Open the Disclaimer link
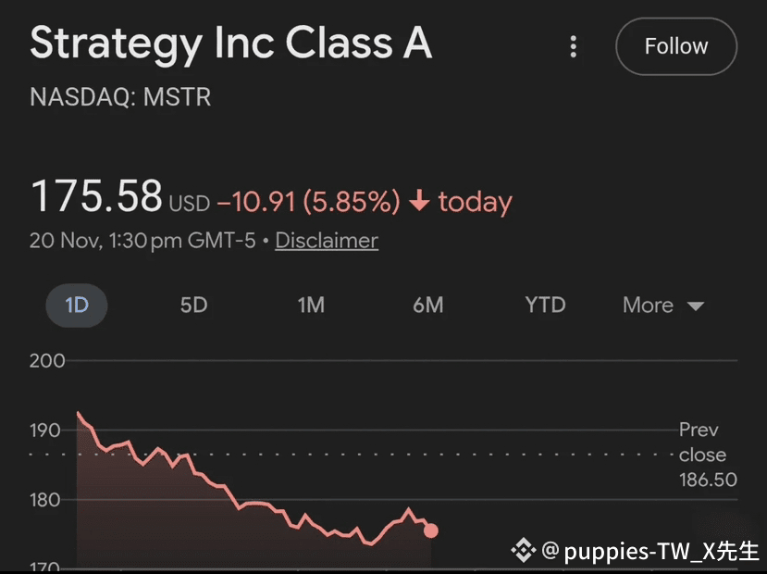The height and width of the screenshot is (574, 767). pos(327,241)
